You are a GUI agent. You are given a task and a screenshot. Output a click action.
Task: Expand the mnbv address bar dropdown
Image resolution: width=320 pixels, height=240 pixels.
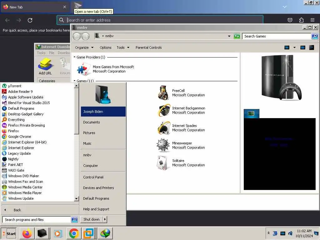coord(229,36)
